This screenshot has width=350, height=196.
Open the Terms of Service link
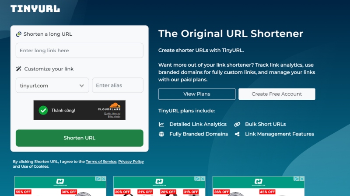[101, 162]
